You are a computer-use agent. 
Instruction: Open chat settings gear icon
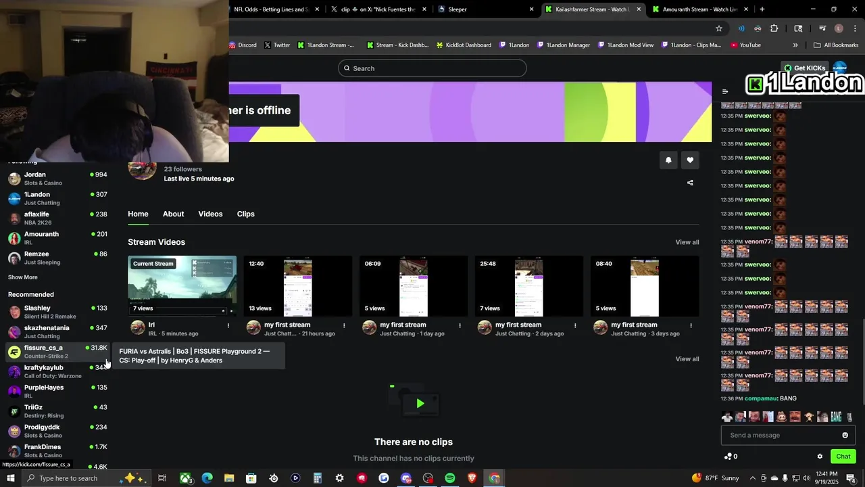coord(820,457)
